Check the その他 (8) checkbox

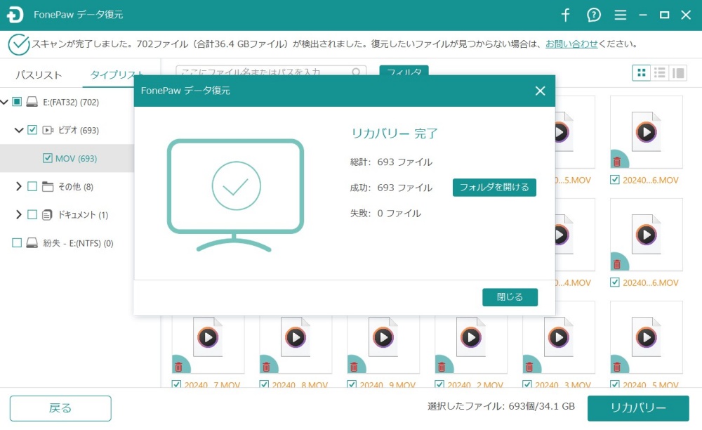[x=32, y=186]
